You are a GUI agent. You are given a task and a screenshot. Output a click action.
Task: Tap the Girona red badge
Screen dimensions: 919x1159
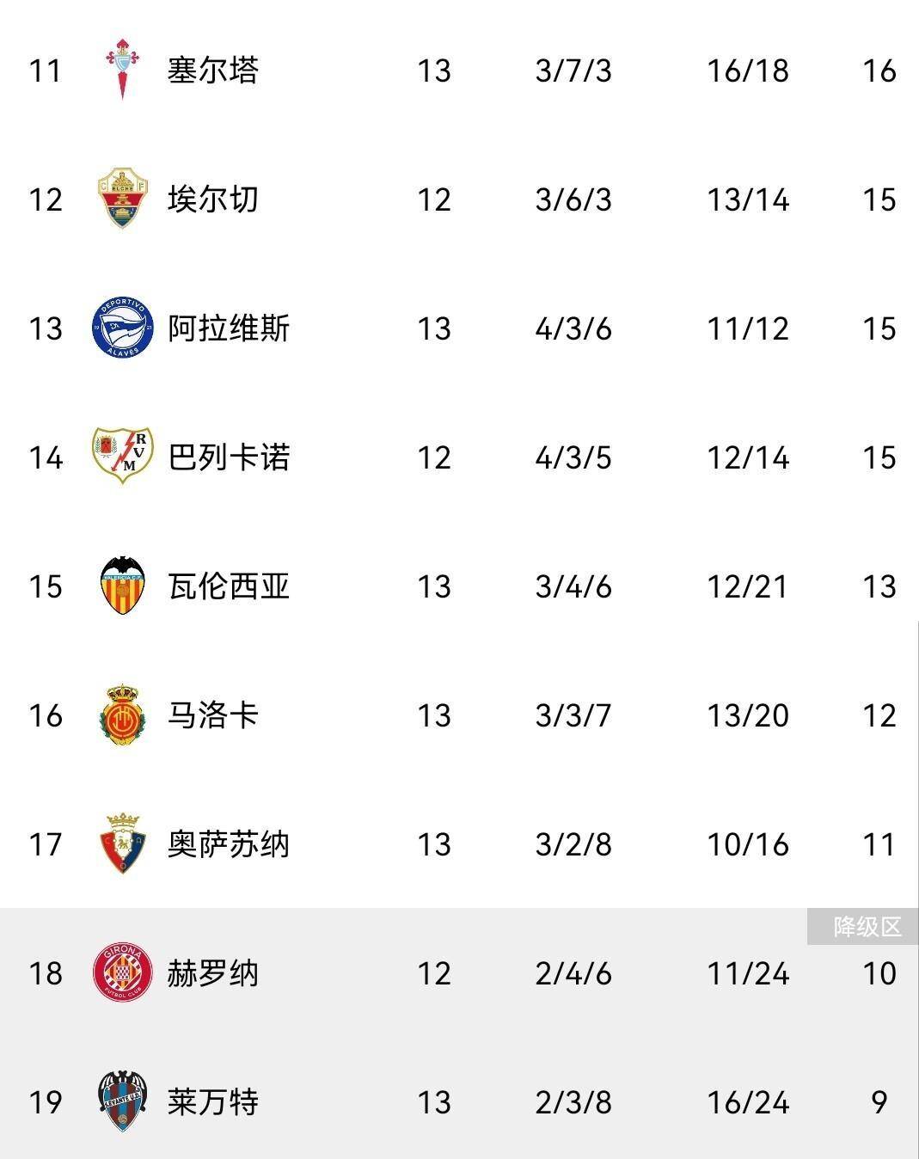[x=122, y=972]
